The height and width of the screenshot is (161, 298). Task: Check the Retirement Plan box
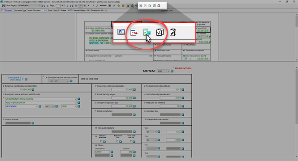tap(117, 141)
